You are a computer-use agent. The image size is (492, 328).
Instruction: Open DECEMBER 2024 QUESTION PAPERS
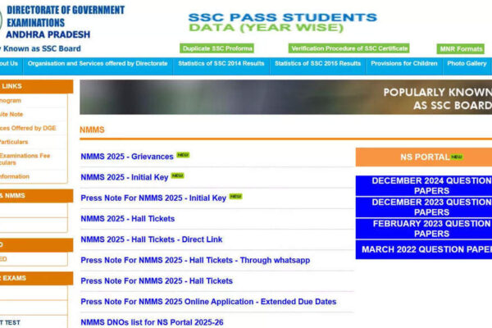point(424,185)
